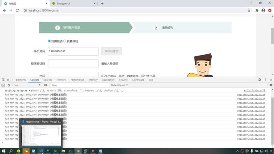
Task: Open the Memory tab
Action: tap(93, 80)
